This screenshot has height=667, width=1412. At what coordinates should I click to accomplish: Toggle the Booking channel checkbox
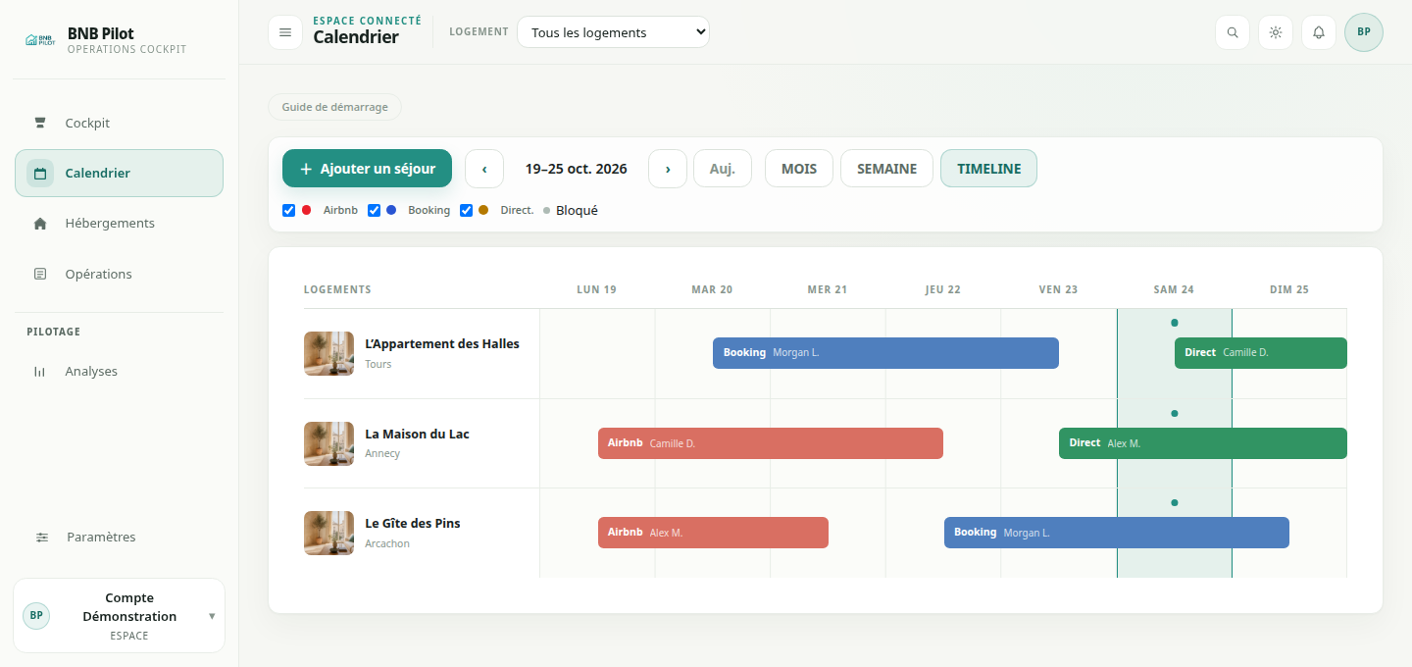click(374, 210)
